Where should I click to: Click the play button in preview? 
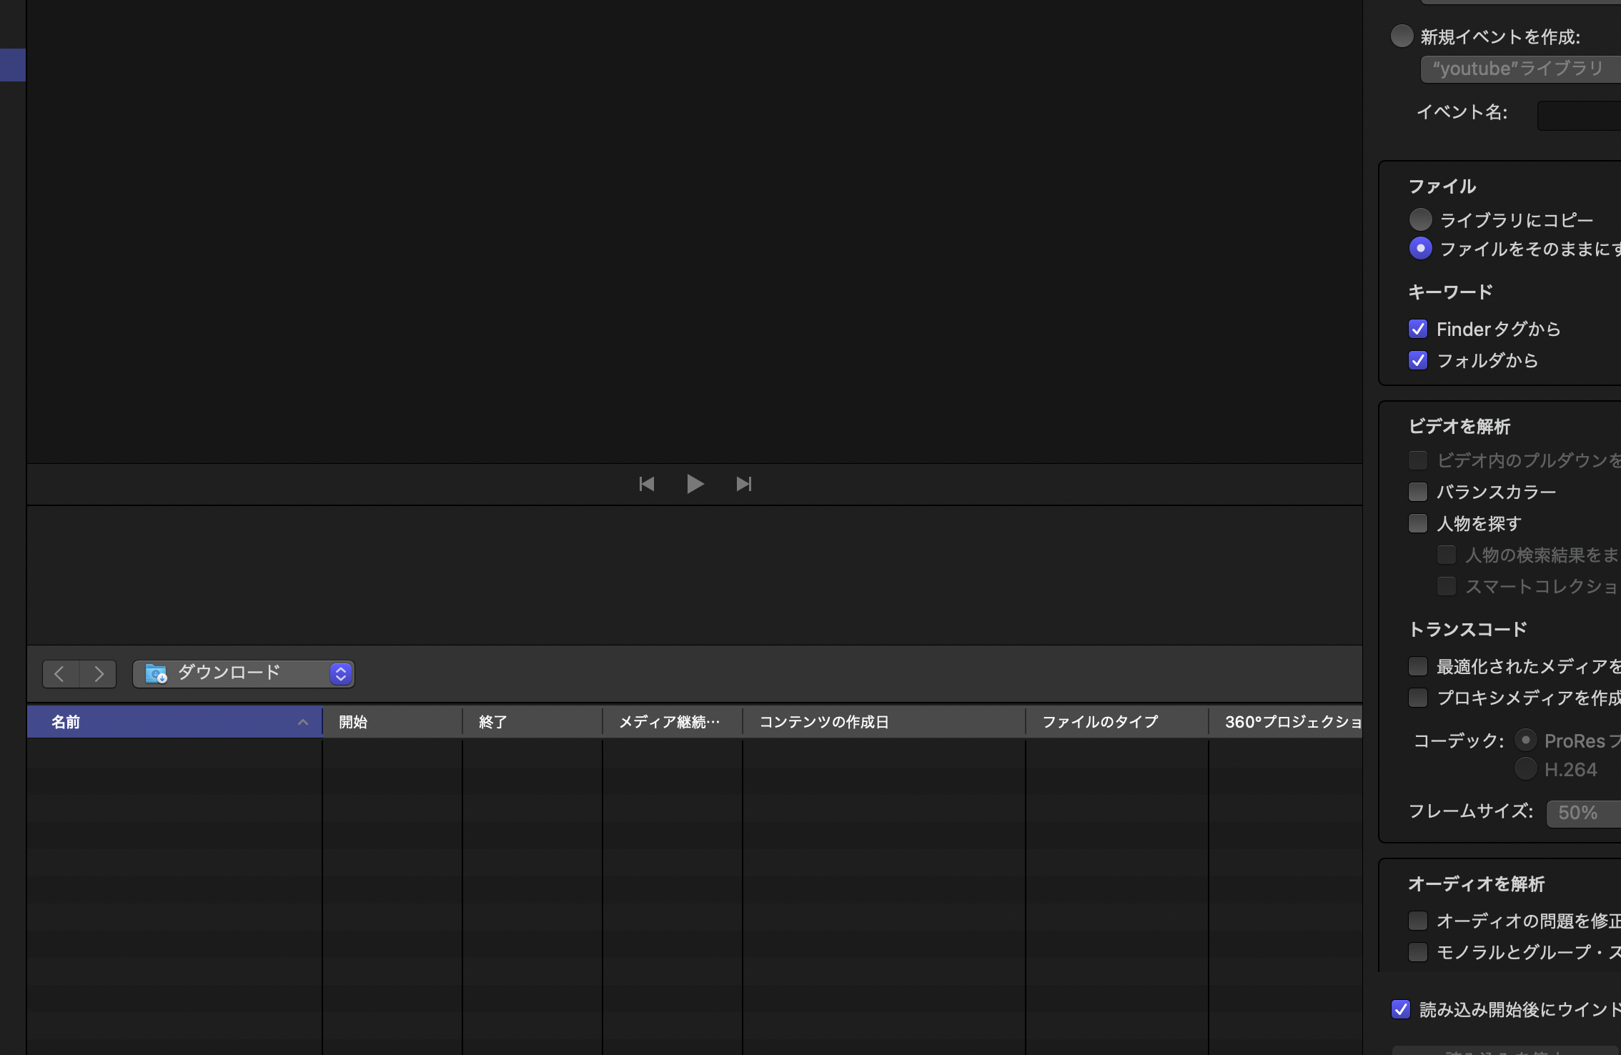tap(695, 484)
